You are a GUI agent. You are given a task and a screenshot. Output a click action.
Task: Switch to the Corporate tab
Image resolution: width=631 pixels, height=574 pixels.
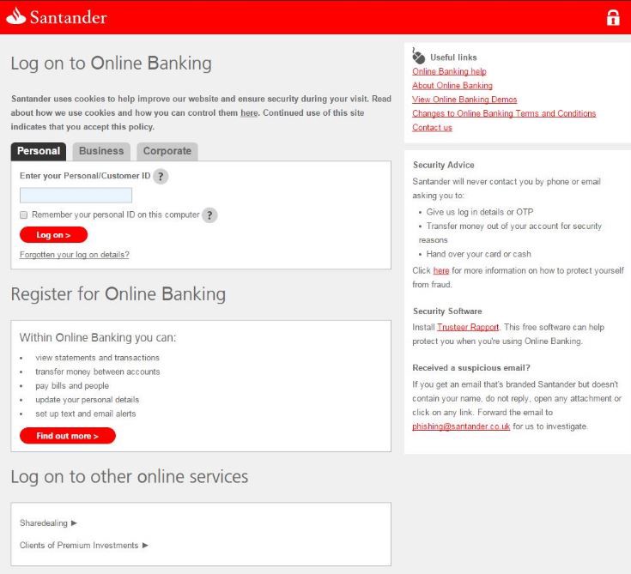point(167,151)
